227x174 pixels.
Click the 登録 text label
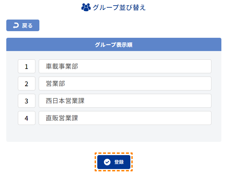pos(119,162)
